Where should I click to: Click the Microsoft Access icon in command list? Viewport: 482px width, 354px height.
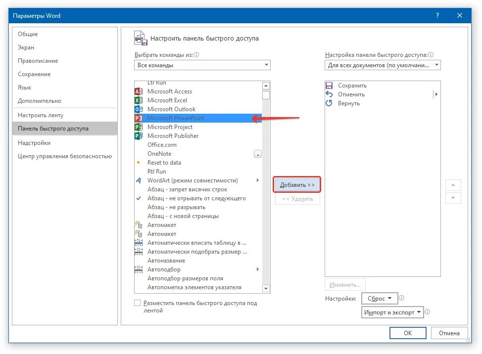139,91
